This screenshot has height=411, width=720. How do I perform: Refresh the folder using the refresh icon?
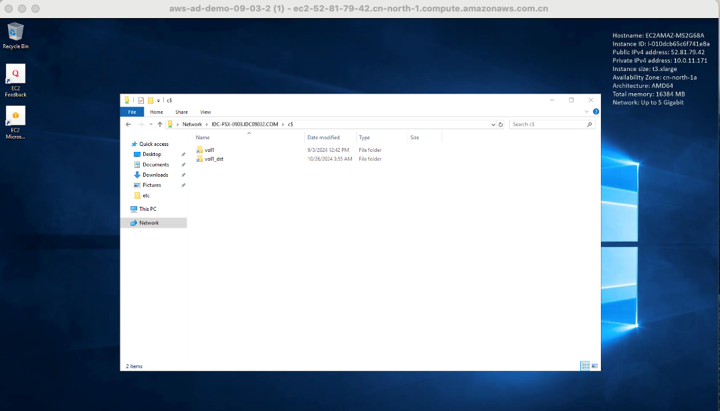(x=501, y=123)
